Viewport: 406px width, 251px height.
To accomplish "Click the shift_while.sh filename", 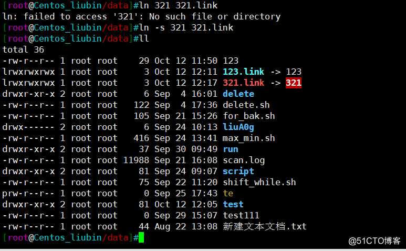I will click(259, 182).
